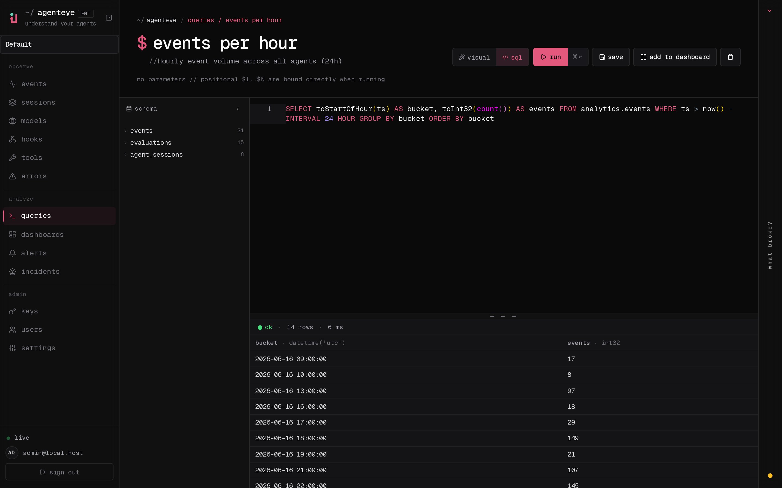Open the hooks page in the sidebar

[x=59, y=139]
